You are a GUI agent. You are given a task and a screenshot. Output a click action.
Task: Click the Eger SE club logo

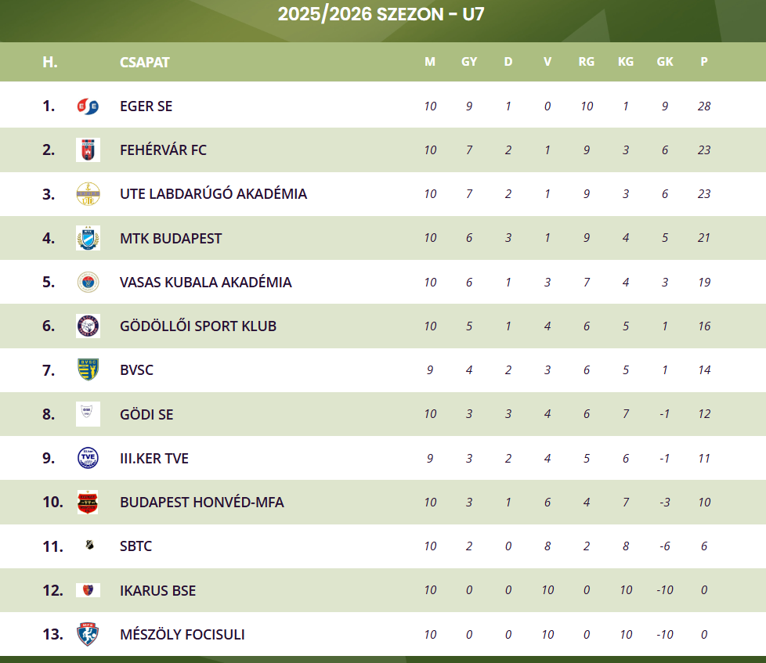pos(88,106)
